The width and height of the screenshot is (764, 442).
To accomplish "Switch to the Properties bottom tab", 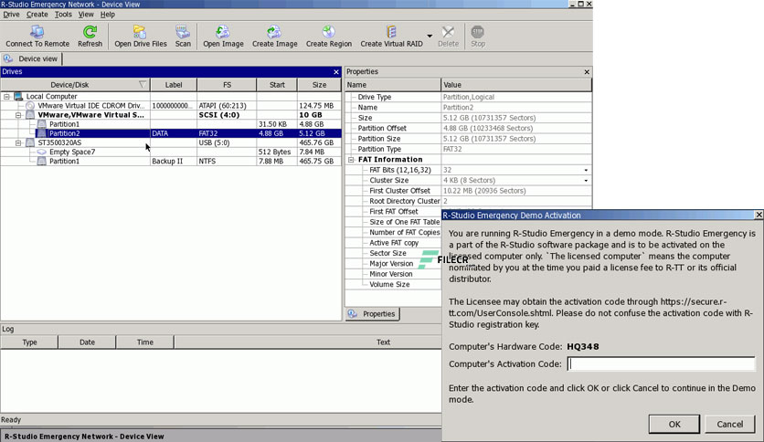I will point(373,314).
